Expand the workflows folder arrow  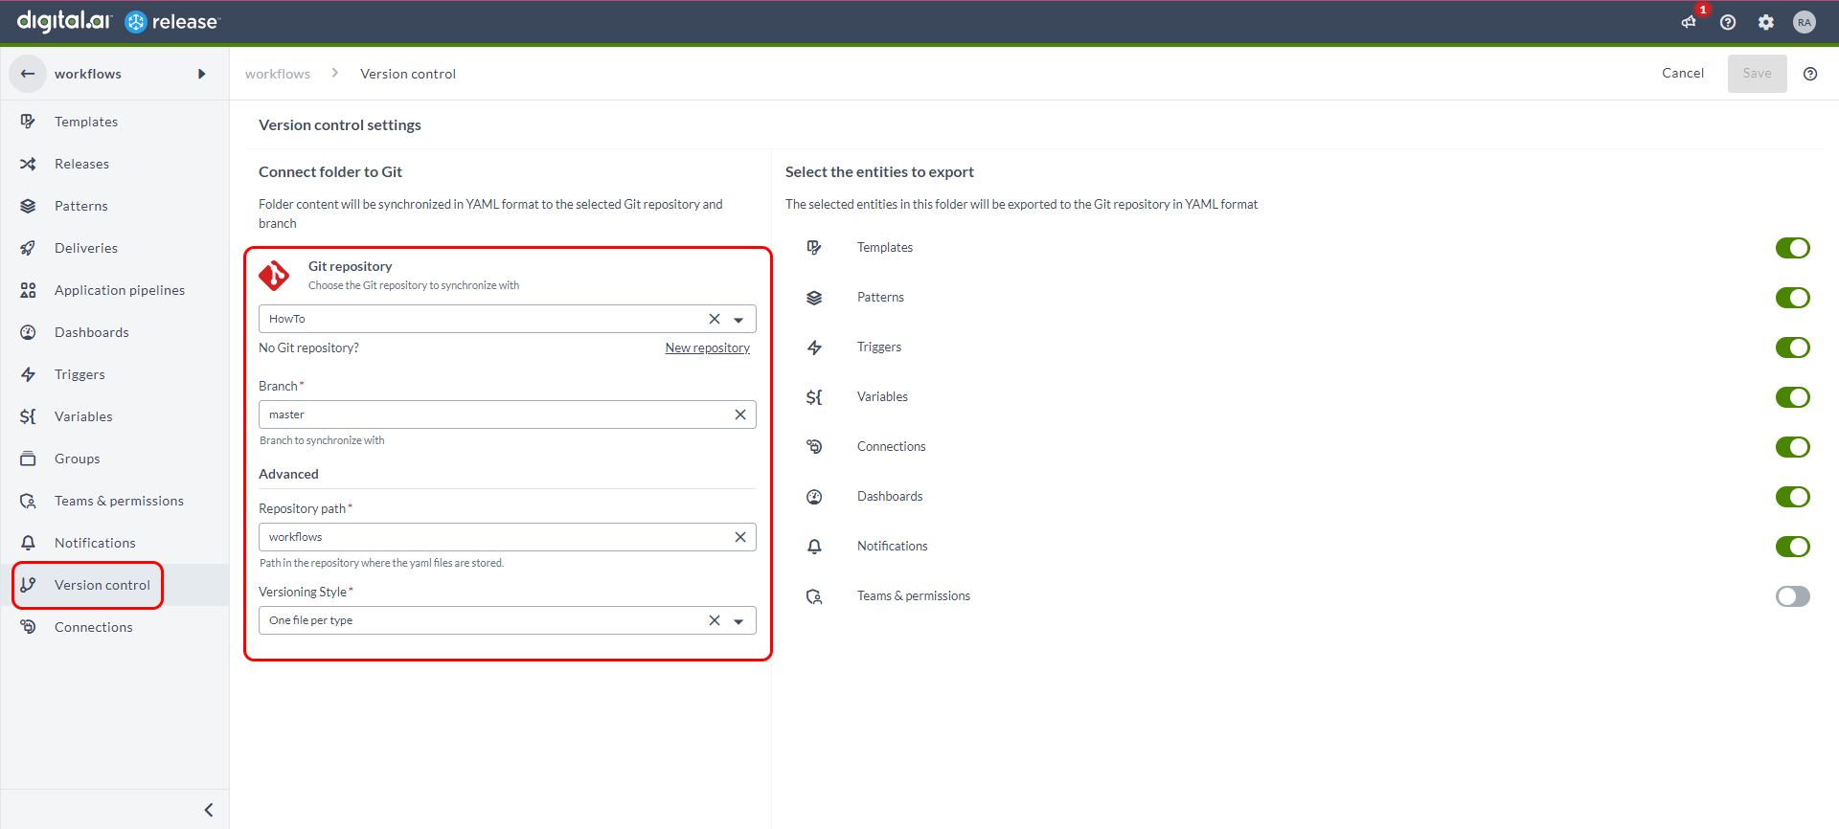pyautogui.click(x=201, y=74)
